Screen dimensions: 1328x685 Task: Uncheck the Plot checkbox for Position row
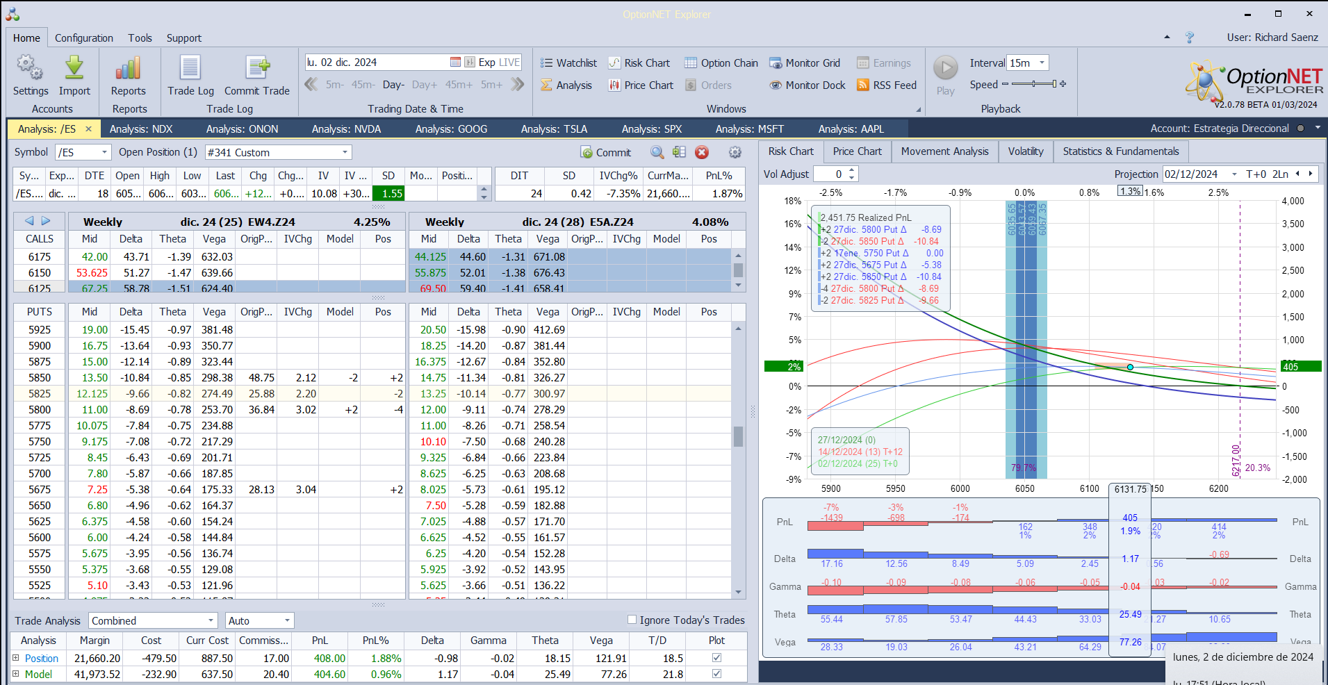pos(716,658)
